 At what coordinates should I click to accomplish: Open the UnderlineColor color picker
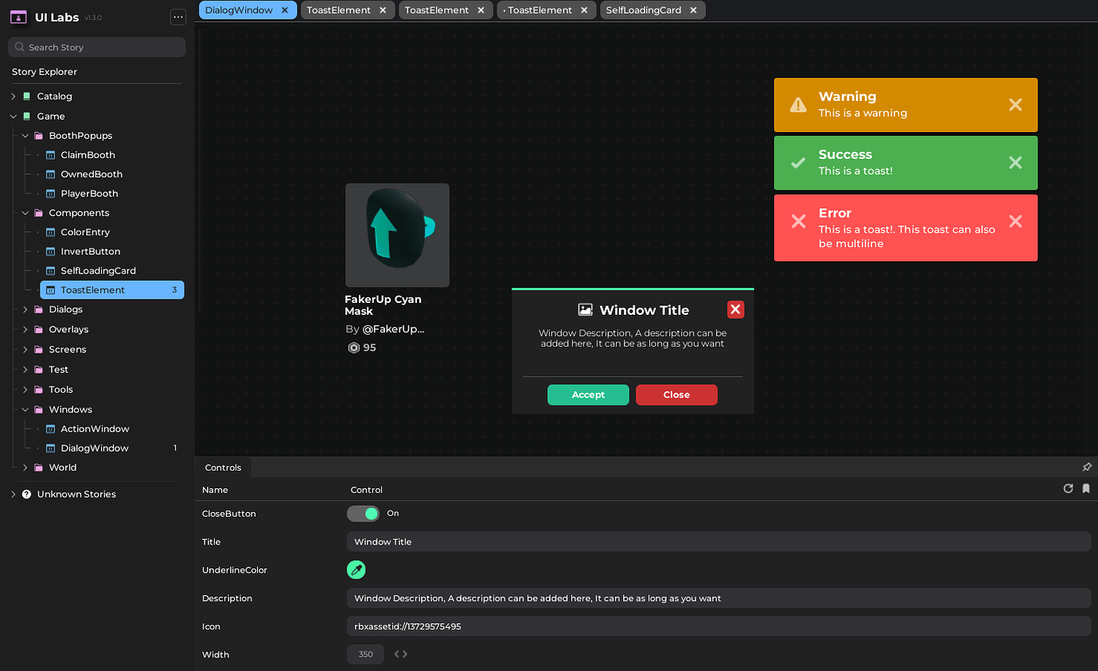point(356,569)
